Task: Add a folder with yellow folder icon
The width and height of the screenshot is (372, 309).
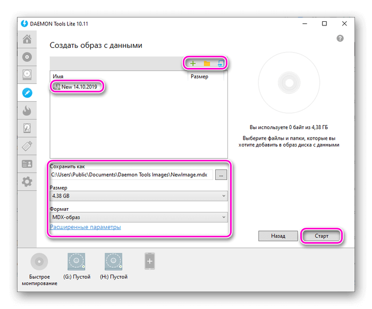Action: click(207, 64)
